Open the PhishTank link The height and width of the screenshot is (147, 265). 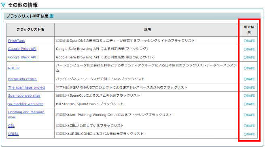(x=17, y=41)
